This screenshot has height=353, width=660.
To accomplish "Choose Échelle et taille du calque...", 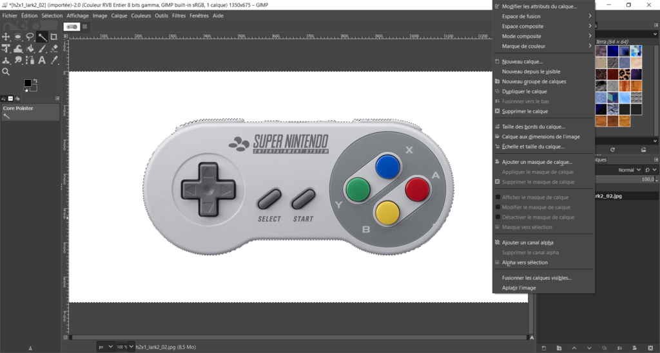I will pos(543,147).
